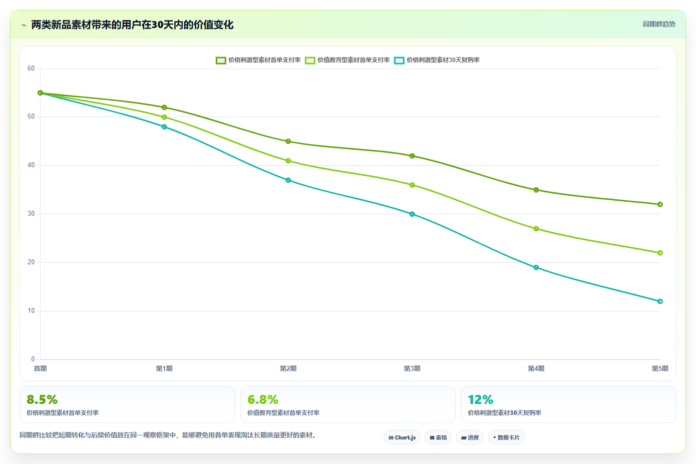Viewport: 696px width, 464px height.
Task: Click the y-axis value 0
Action: pyautogui.click(x=33, y=359)
